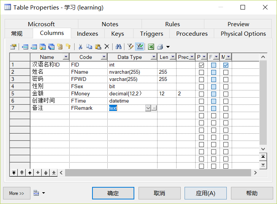This screenshot has height=204, width=277.
Task: Click the page-down double arrow icon below grid
Action: point(46,172)
